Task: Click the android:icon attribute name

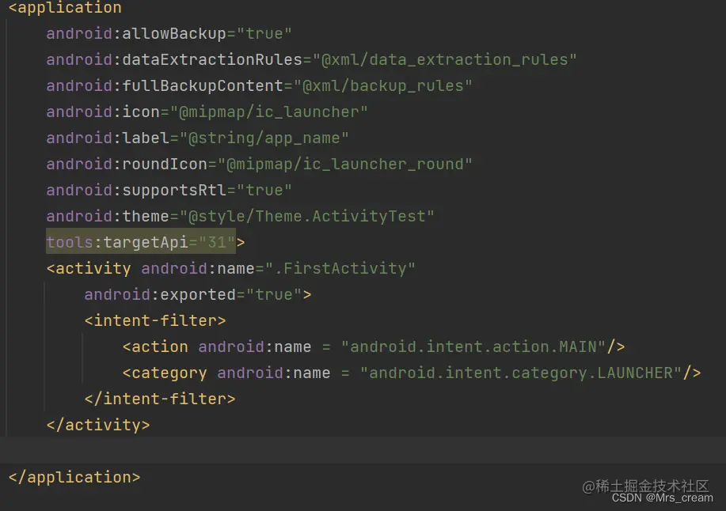Action: tap(103, 112)
